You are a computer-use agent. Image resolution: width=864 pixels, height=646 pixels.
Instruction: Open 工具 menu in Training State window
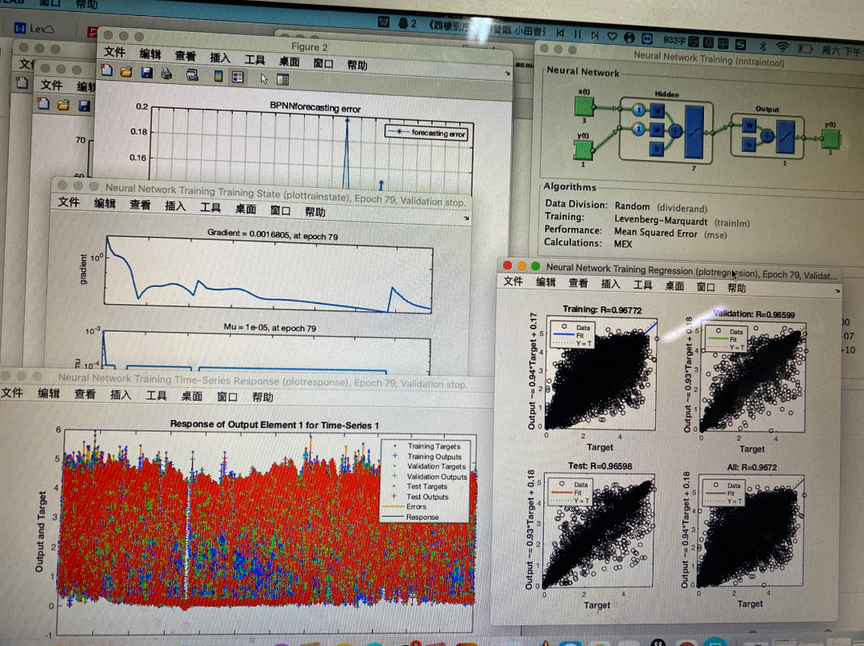(210, 207)
